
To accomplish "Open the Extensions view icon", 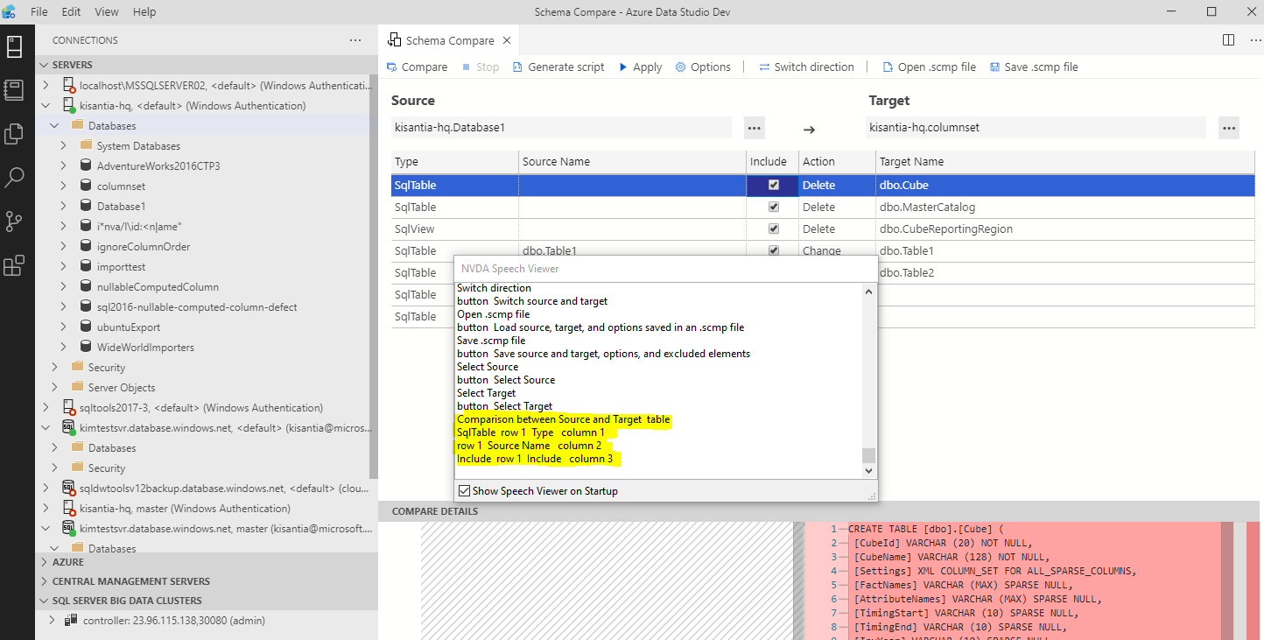I will (x=14, y=264).
